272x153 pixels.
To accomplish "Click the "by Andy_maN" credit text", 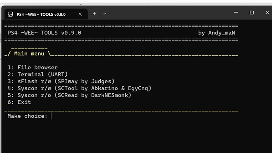I will 216,33.
